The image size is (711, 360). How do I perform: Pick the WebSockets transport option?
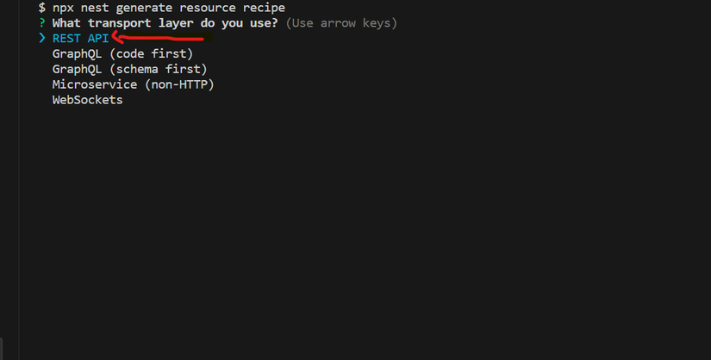pos(88,100)
